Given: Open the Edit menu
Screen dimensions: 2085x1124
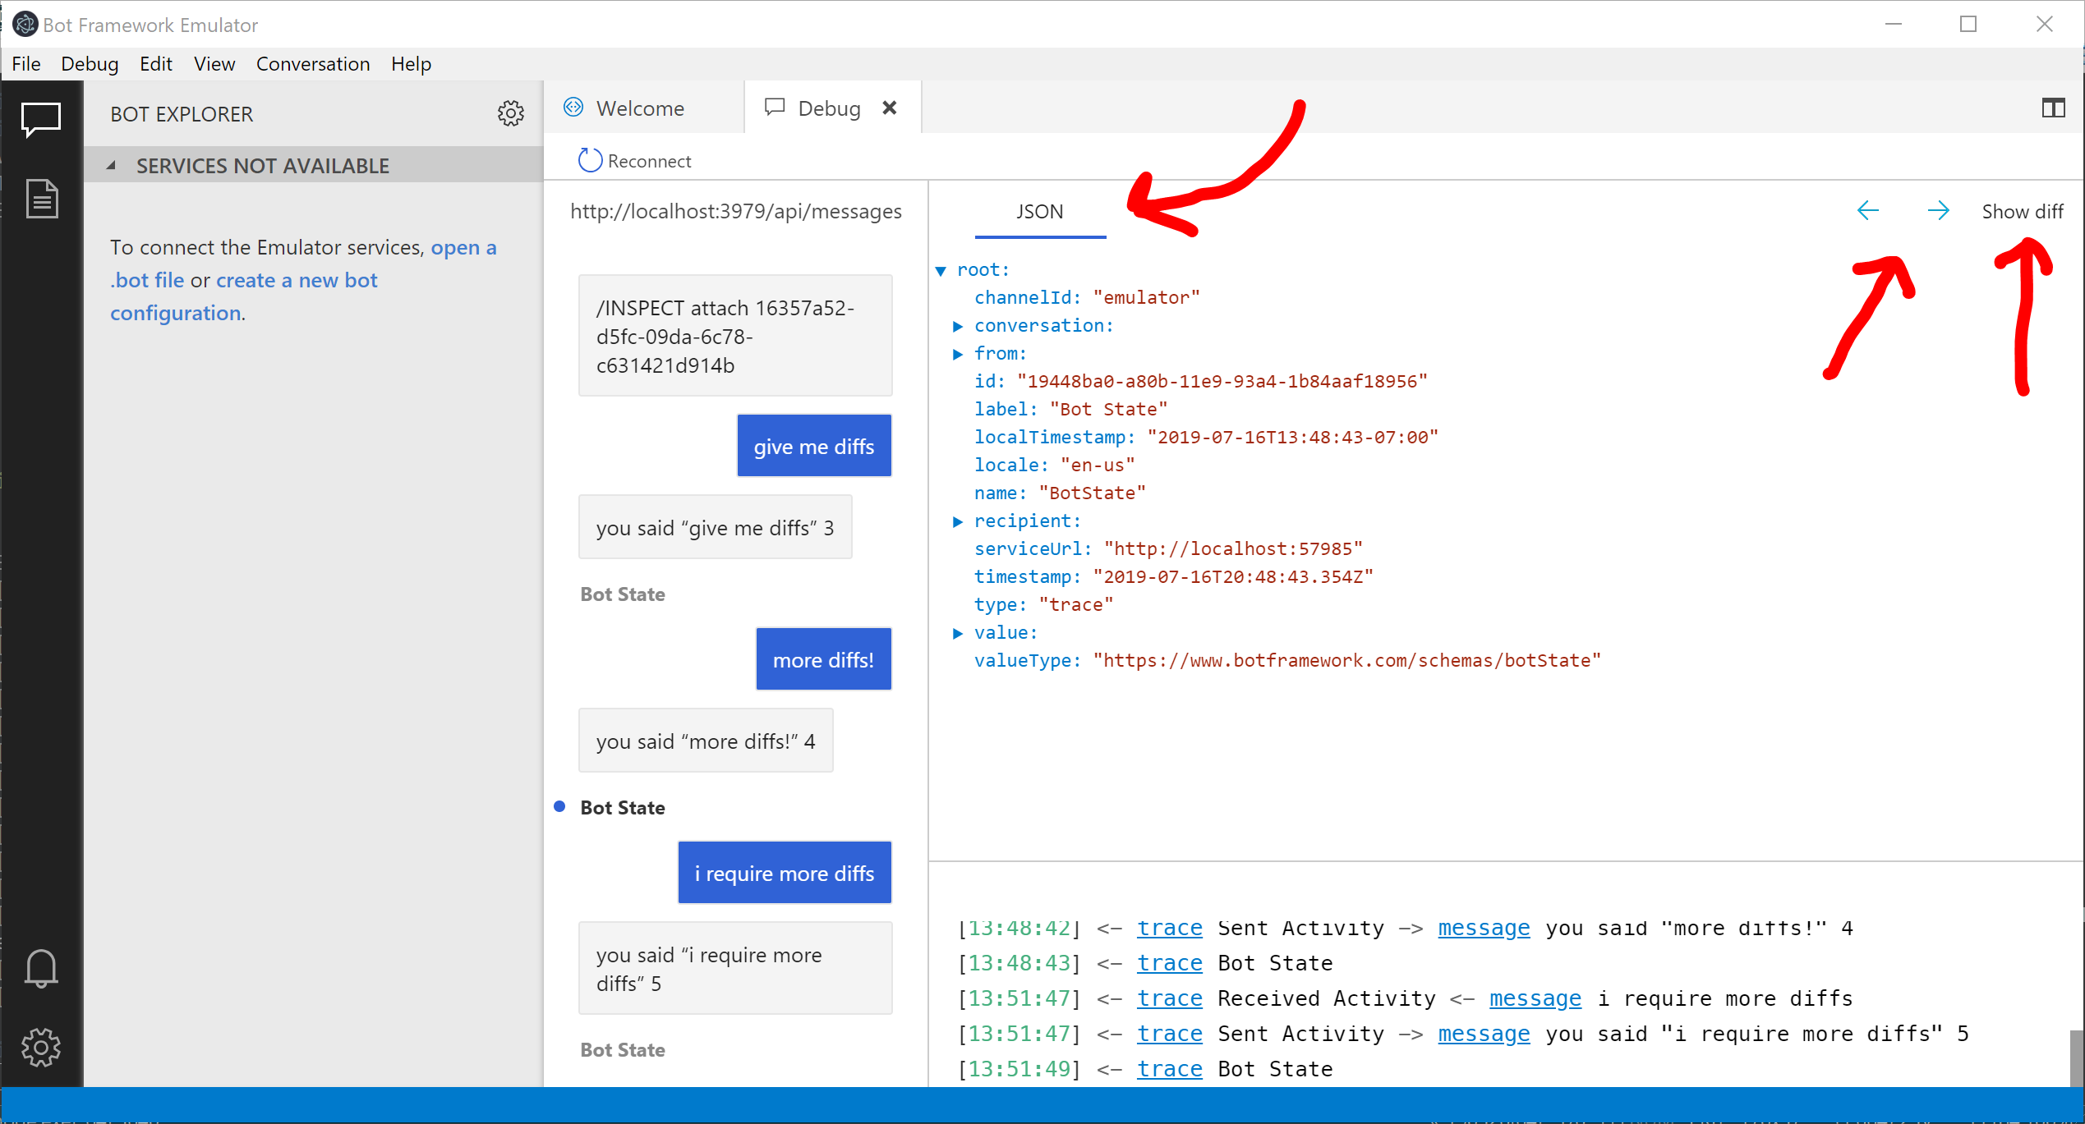Looking at the screenshot, I should [x=155, y=64].
